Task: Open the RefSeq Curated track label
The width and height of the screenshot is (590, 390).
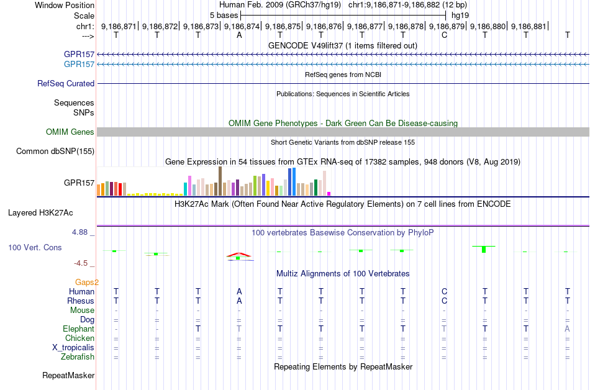Action: [x=66, y=83]
